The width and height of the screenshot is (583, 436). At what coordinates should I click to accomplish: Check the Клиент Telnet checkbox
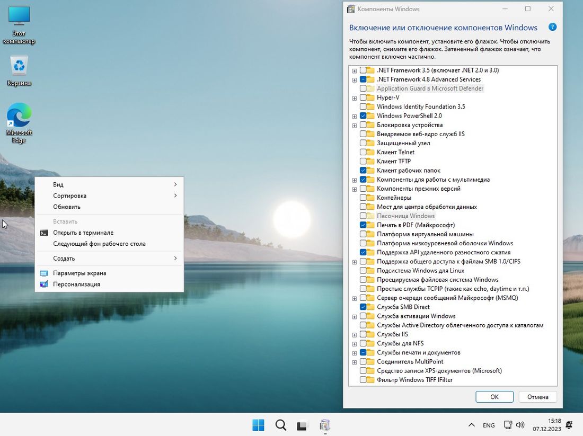click(363, 152)
